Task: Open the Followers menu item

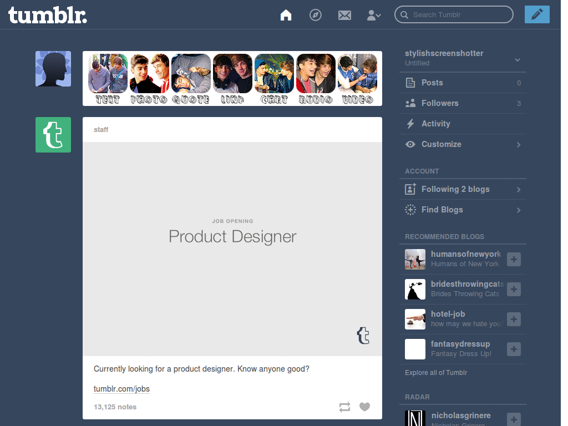Action: (x=463, y=103)
